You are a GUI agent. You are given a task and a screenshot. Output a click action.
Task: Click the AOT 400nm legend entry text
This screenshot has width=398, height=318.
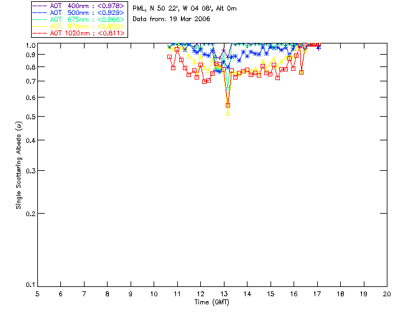(x=87, y=6)
